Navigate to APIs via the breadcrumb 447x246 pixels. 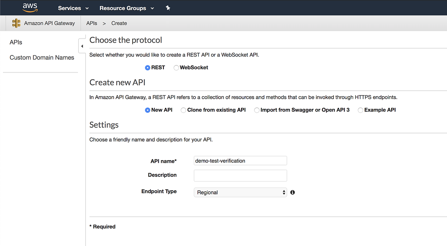click(x=92, y=23)
